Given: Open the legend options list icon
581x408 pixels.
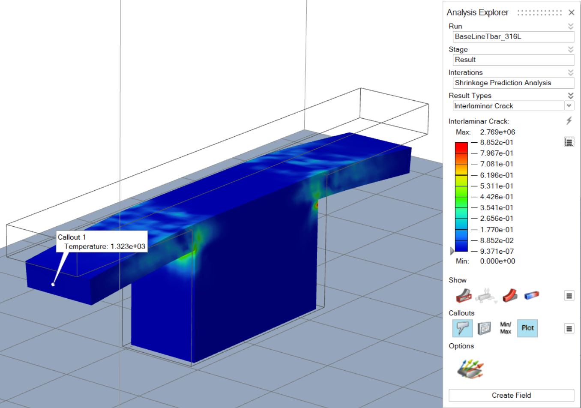Looking at the screenshot, I should 569,142.
